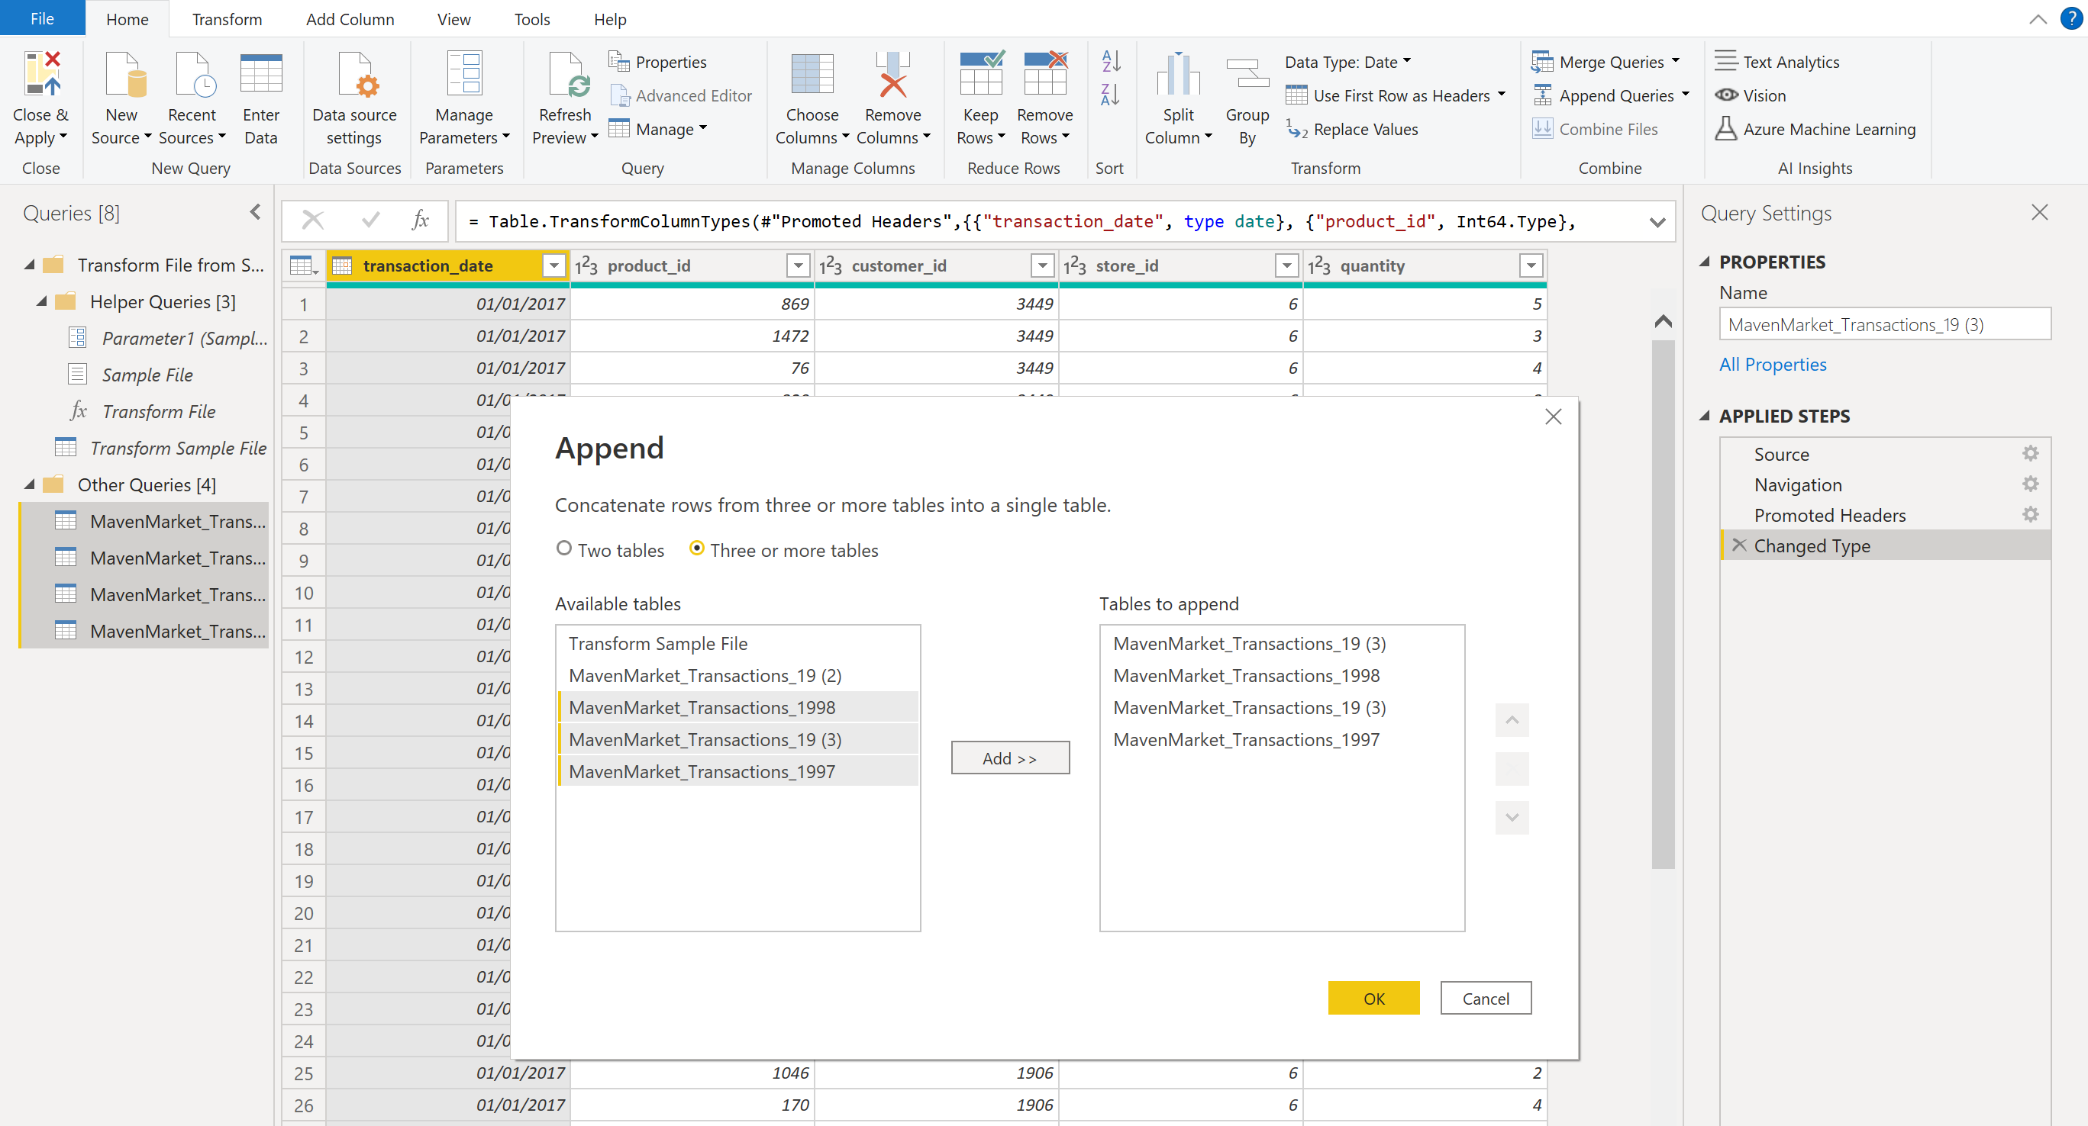Image resolution: width=2088 pixels, height=1126 pixels.
Task: Click the Manage Parameters icon
Action: (x=464, y=75)
